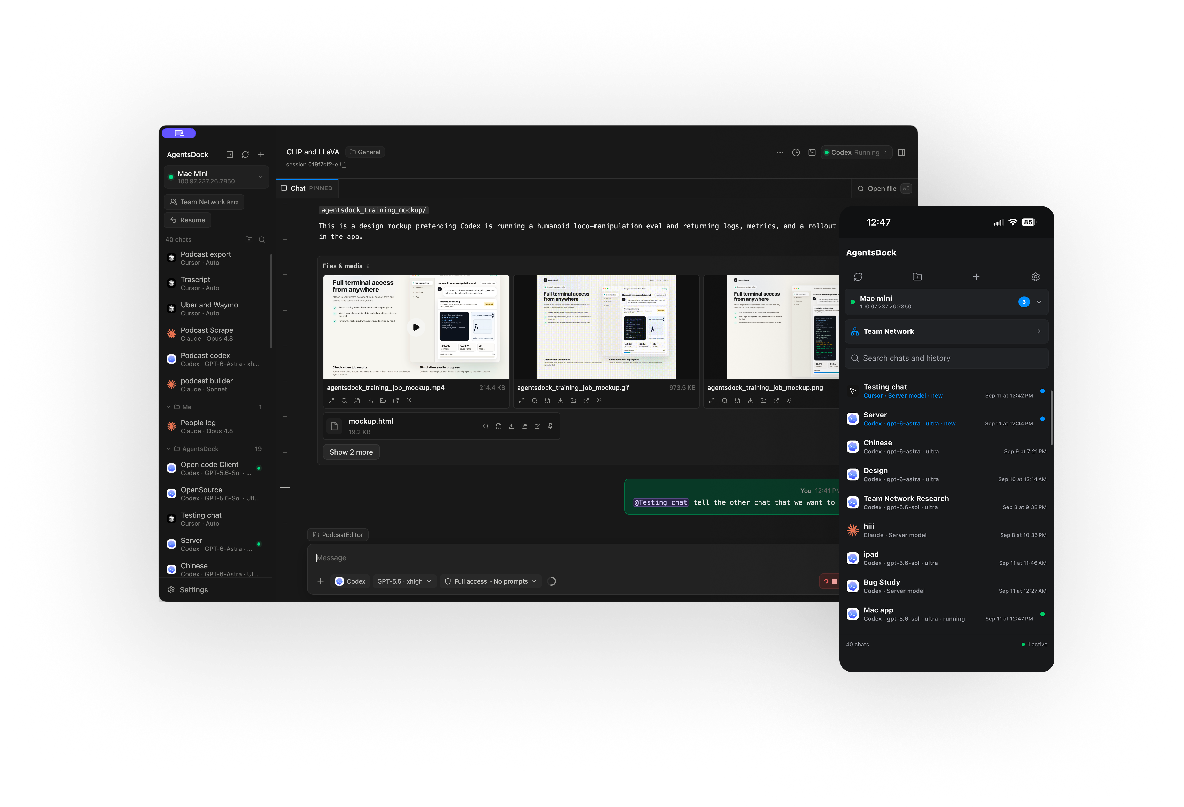1184x807 pixels.
Task: Open the terminal panel icon in header
Action: point(812,152)
